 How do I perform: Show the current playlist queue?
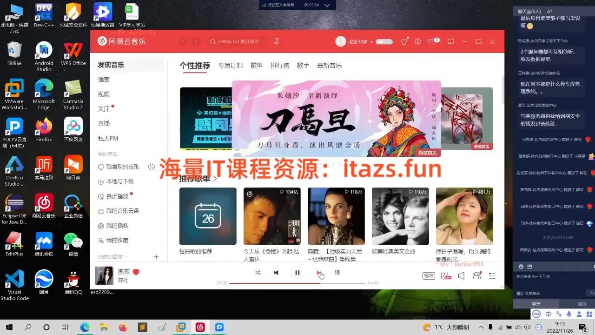[492, 276]
